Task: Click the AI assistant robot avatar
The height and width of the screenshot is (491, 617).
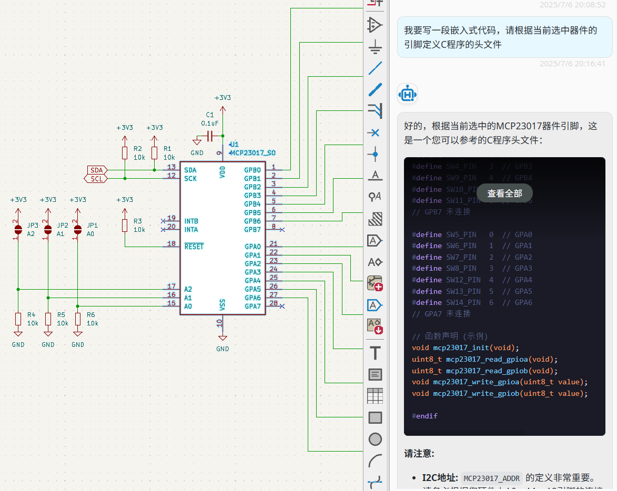Action: coord(408,94)
